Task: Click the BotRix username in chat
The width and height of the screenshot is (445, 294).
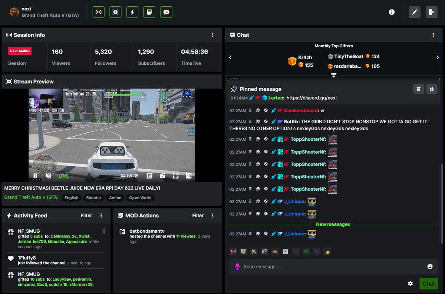Action: point(291,121)
